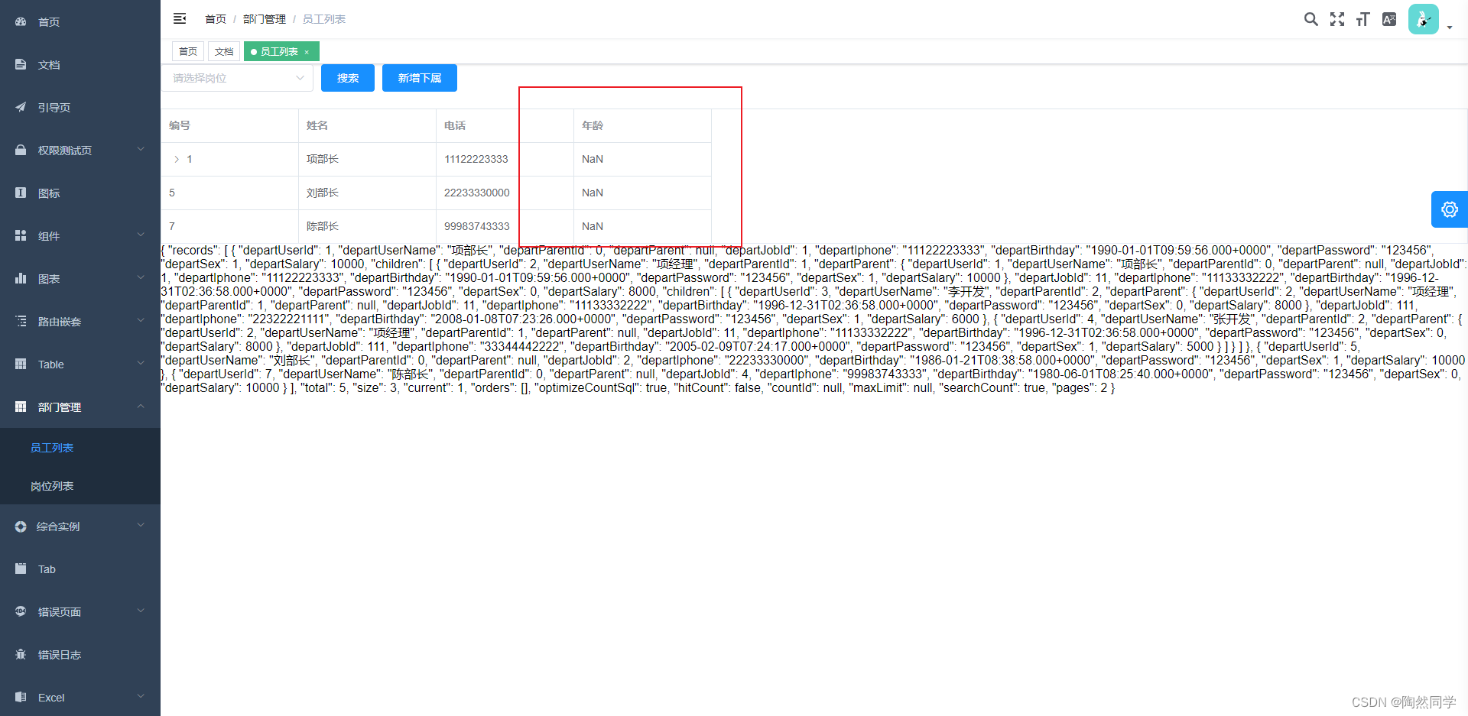Open the search magnifier icon in header
The width and height of the screenshot is (1468, 716).
[x=1310, y=19]
